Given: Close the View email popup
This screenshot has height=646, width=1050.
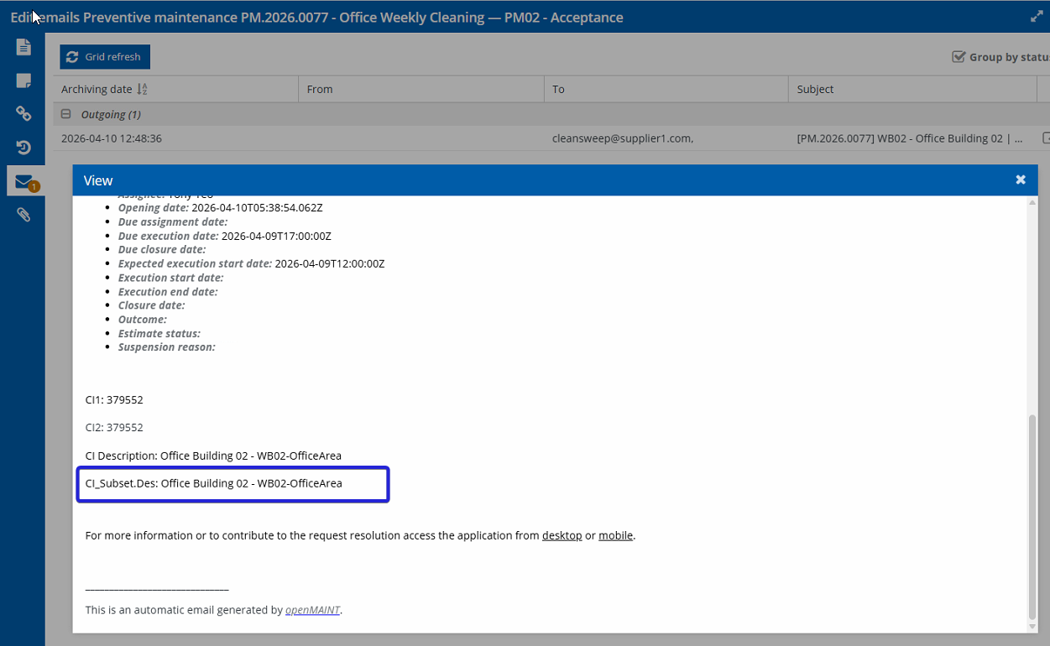Looking at the screenshot, I should [x=1021, y=180].
